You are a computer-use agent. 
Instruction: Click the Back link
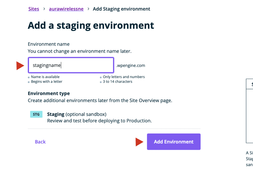[x=40, y=142]
